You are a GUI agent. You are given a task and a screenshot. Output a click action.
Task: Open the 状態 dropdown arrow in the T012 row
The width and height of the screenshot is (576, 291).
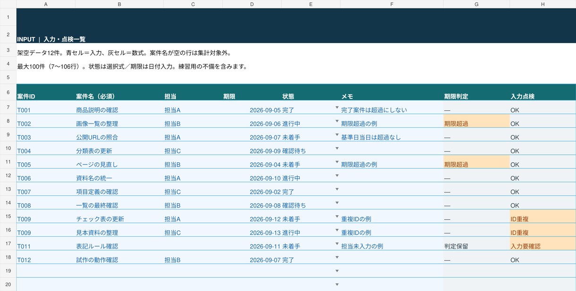pos(337,258)
